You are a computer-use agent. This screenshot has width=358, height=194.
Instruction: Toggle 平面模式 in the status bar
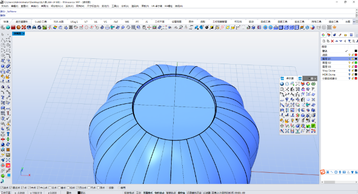point(148,192)
